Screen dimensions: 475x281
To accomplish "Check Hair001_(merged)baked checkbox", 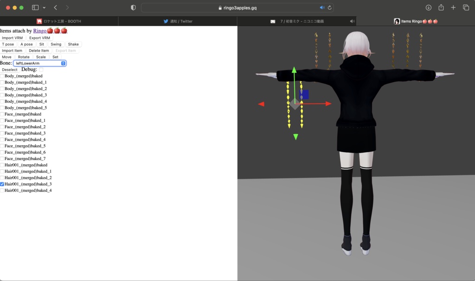I will click(2, 165).
